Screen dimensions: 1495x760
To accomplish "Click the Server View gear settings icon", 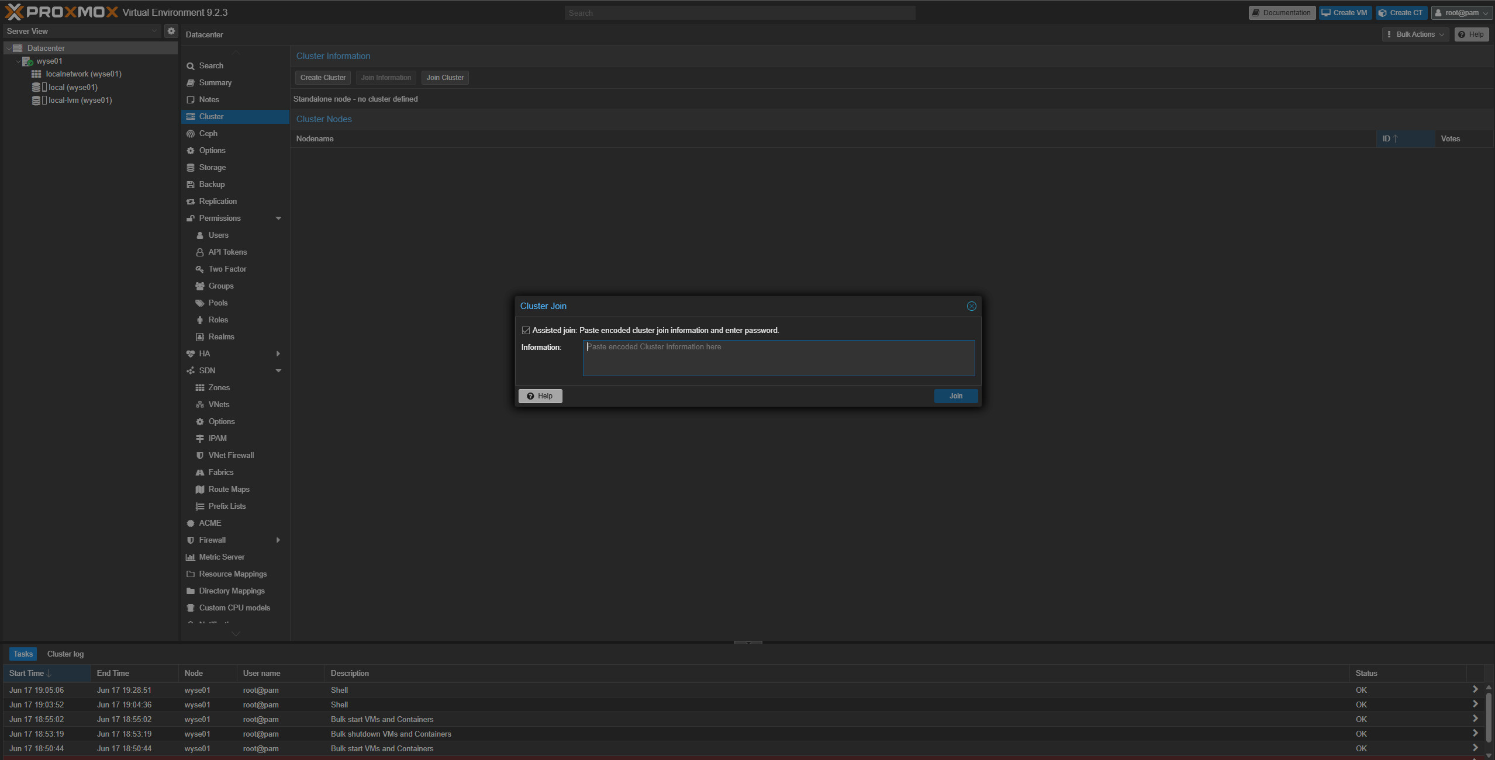I will point(171,31).
